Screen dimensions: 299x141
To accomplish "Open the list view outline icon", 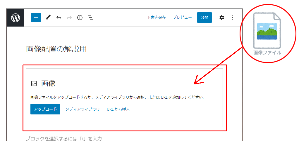I will coord(90,18).
